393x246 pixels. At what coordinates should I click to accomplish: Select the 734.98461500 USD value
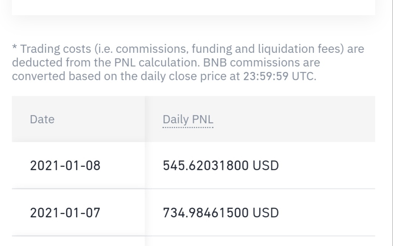coord(221,212)
